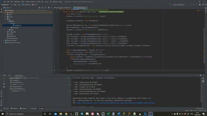Open the File menu

click(x=5, y=2)
